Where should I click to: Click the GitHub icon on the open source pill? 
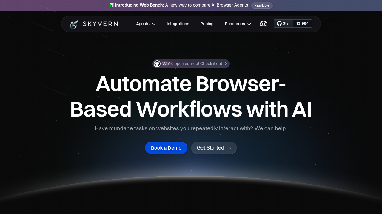tap(157, 64)
